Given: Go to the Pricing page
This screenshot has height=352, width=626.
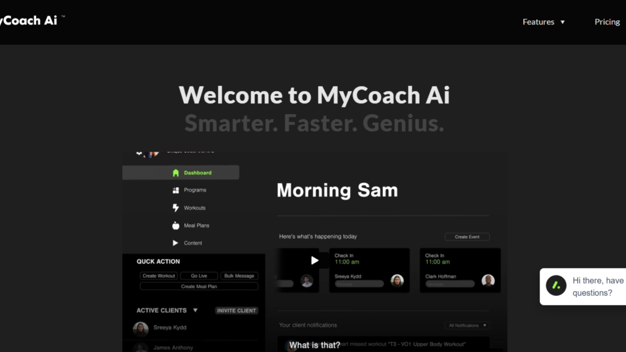Looking at the screenshot, I should coord(608,22).
